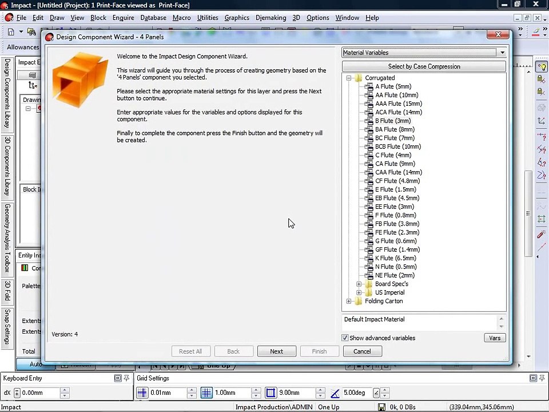Click the tree view icon in Impact Explorer

(x=33, y=85)
